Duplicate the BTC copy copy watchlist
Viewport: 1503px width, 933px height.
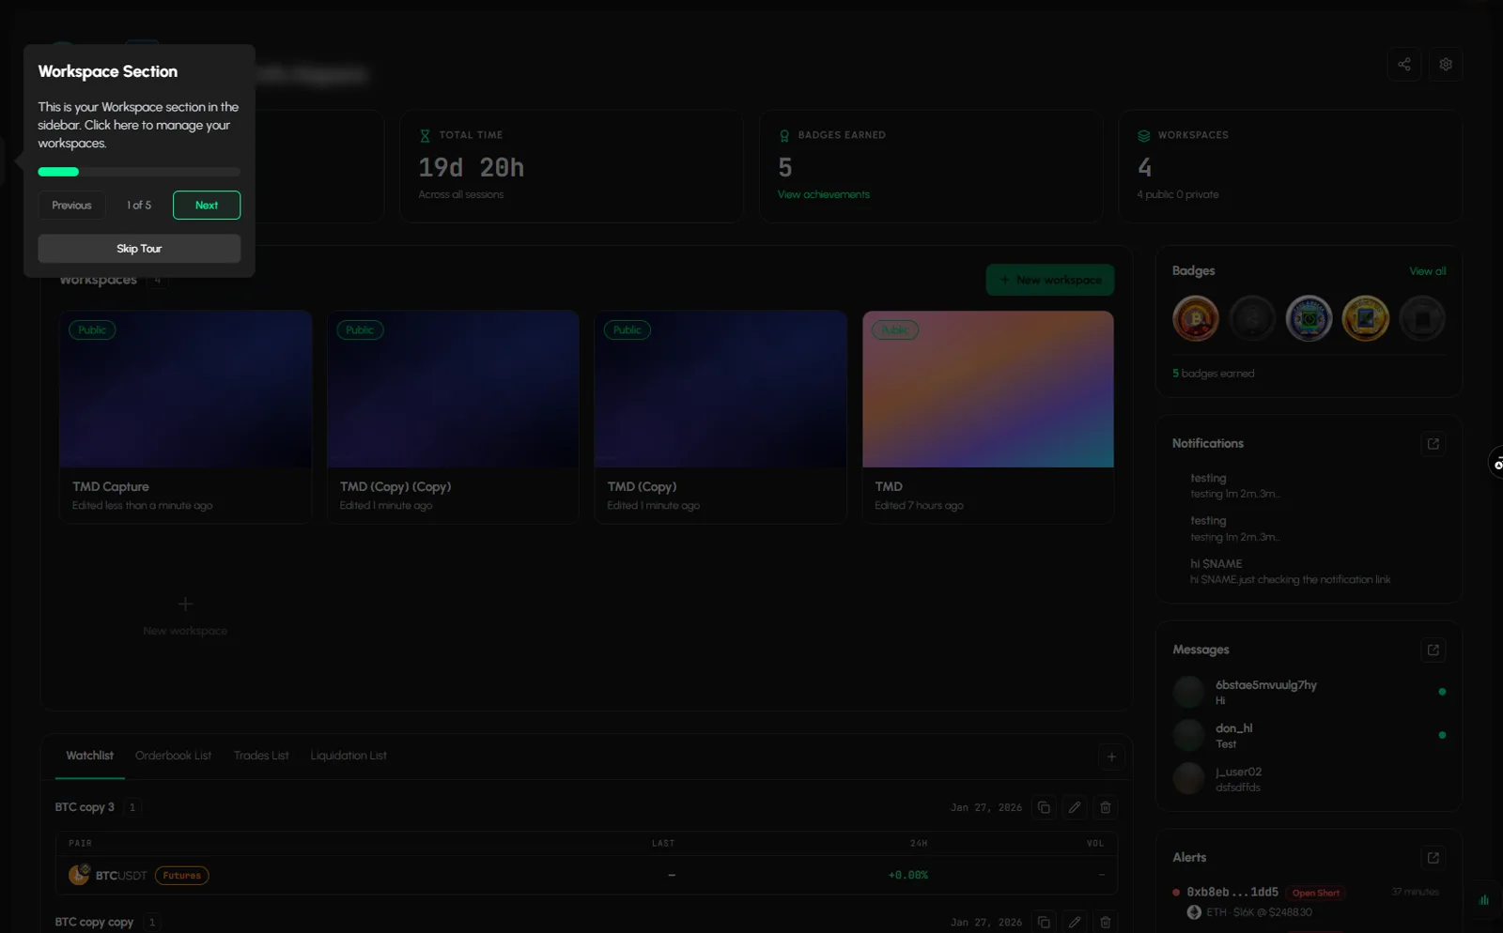click(1044, 923)
